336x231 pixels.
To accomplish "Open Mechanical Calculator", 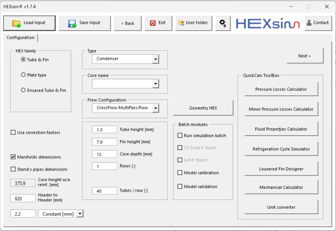I will pyautogui.click(x=281, y=187).
